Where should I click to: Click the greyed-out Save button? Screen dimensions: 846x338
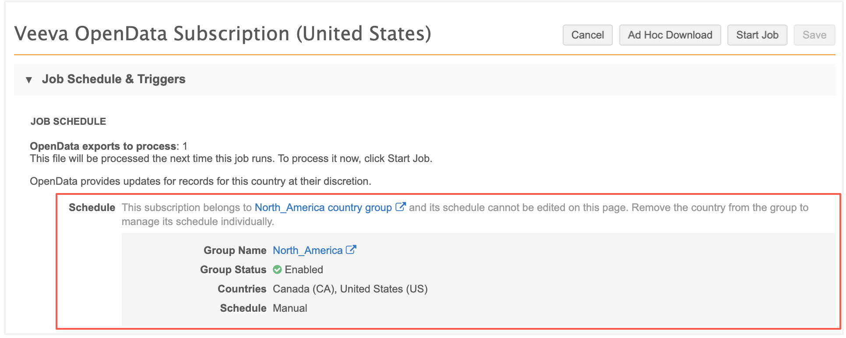[814, 35]
